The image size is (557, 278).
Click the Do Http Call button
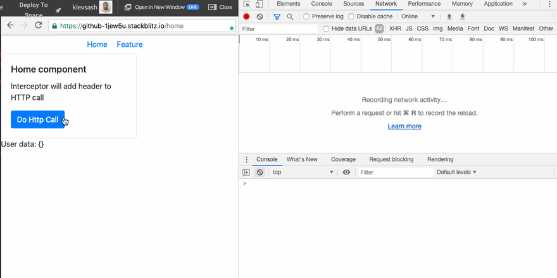point(37,119)
